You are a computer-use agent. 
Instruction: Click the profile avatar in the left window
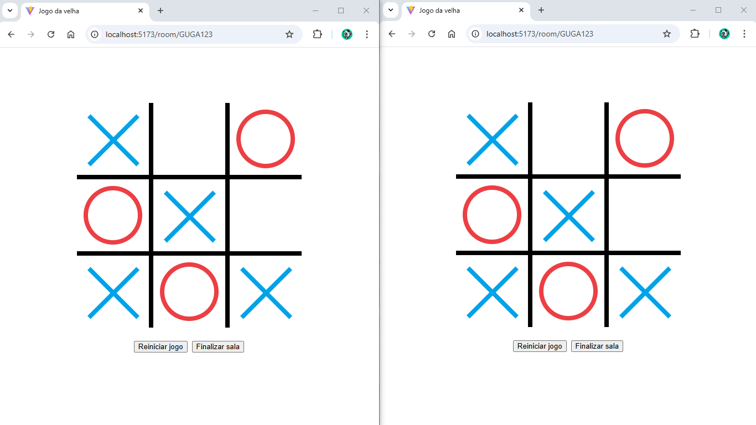[347, 34]
